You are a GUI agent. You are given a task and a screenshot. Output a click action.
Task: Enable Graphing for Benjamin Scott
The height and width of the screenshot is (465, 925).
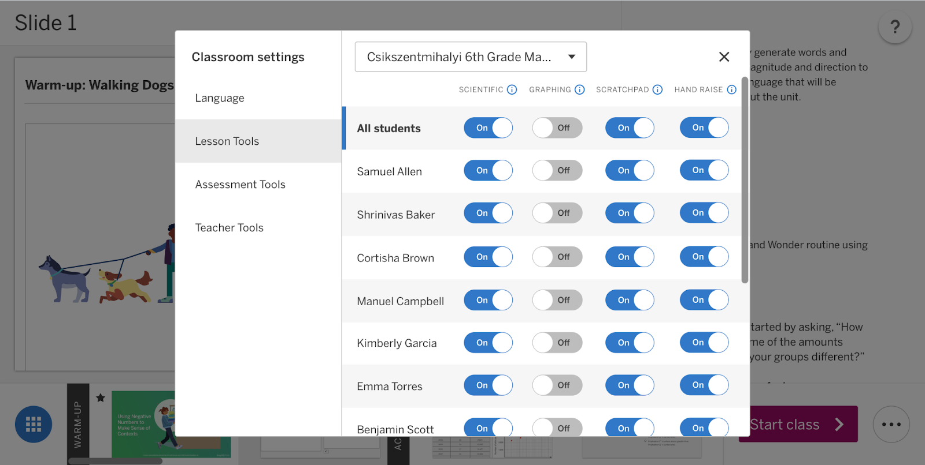click(x=557, y=428)
